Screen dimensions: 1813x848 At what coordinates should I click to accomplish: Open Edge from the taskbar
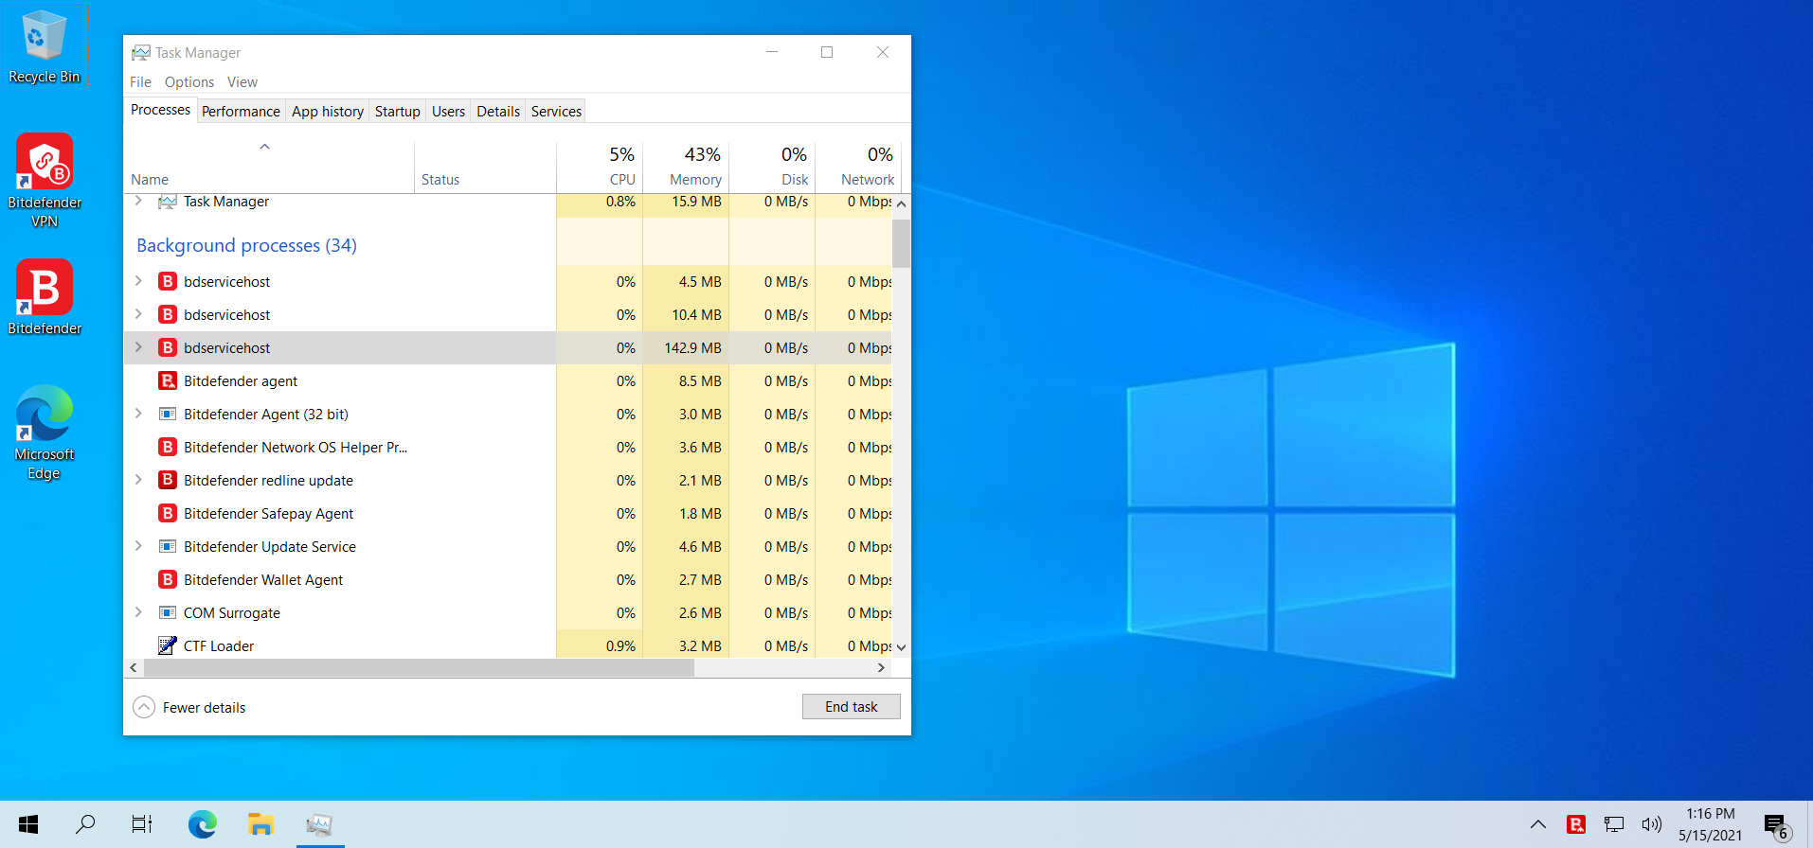pos(202,824)
